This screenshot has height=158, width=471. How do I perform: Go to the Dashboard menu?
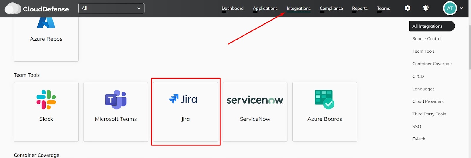[233, 9]
